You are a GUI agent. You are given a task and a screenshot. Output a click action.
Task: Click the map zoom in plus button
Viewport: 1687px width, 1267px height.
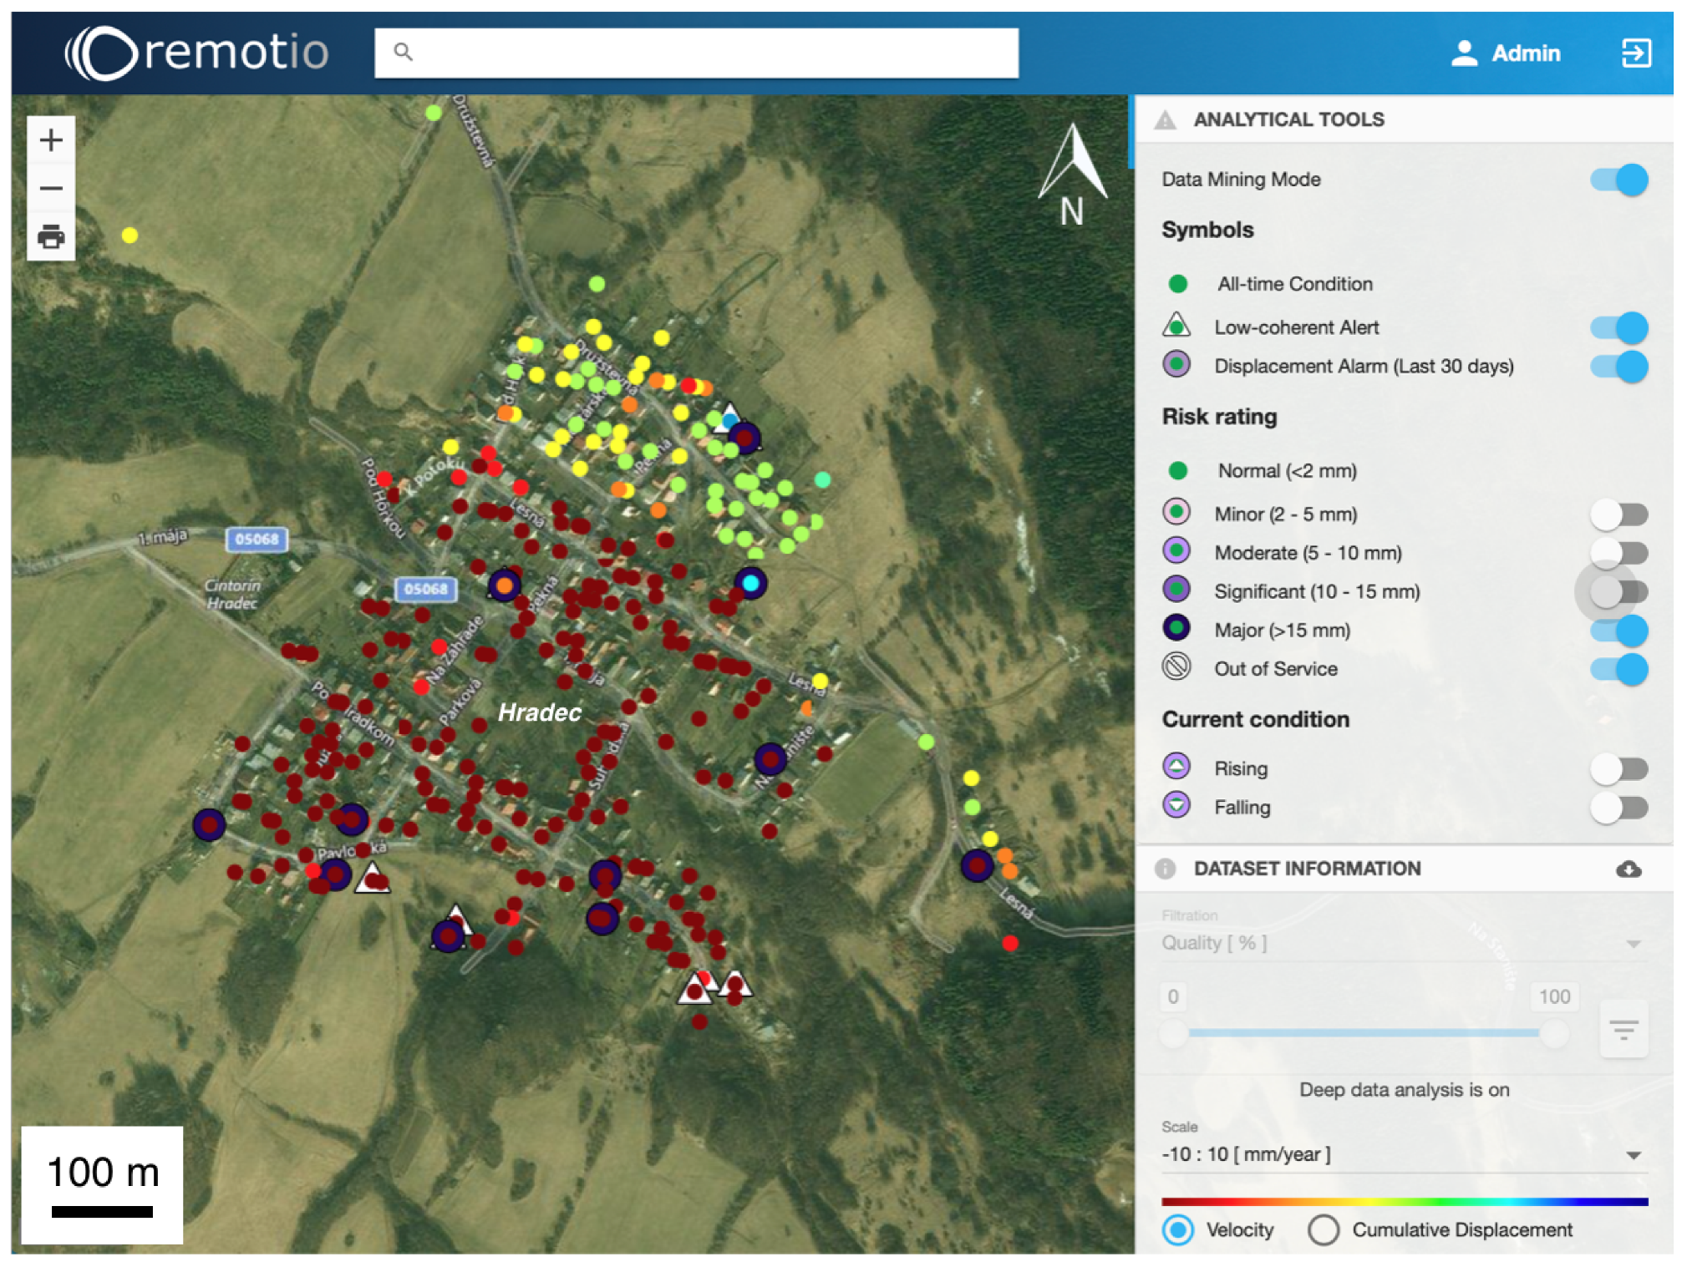51,140
